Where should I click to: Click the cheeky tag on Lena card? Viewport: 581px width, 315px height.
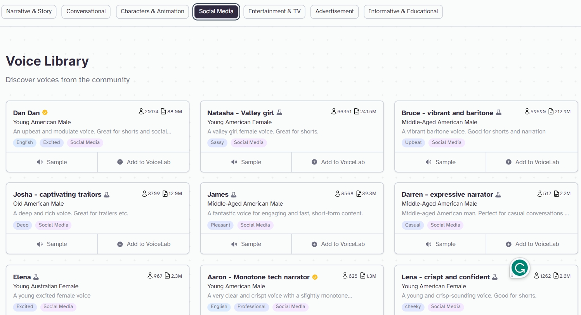413,306
